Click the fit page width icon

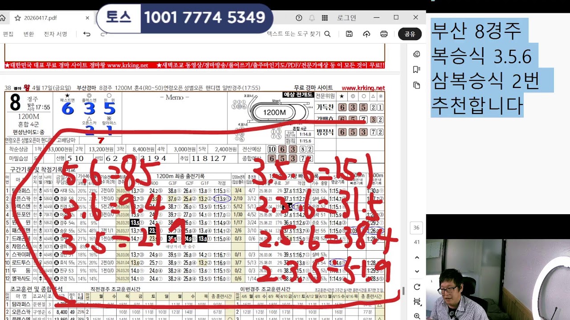coord(417,302)
